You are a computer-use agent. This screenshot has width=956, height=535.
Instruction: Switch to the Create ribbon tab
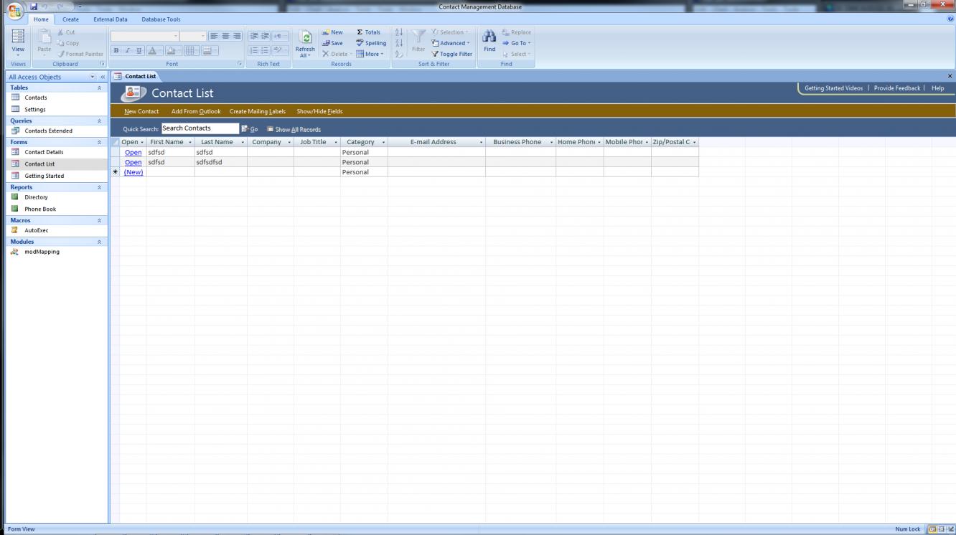70,19
